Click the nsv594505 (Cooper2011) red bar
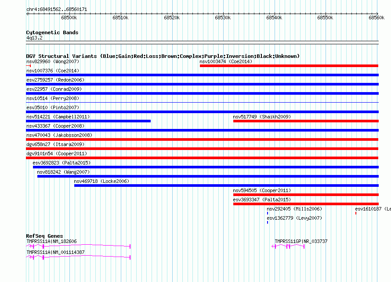 (306, 195)
